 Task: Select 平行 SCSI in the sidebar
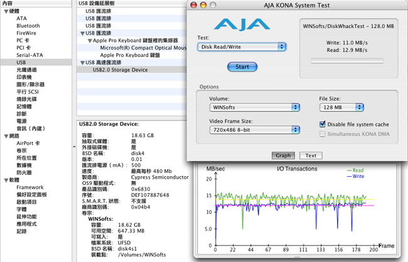[28, 92]
